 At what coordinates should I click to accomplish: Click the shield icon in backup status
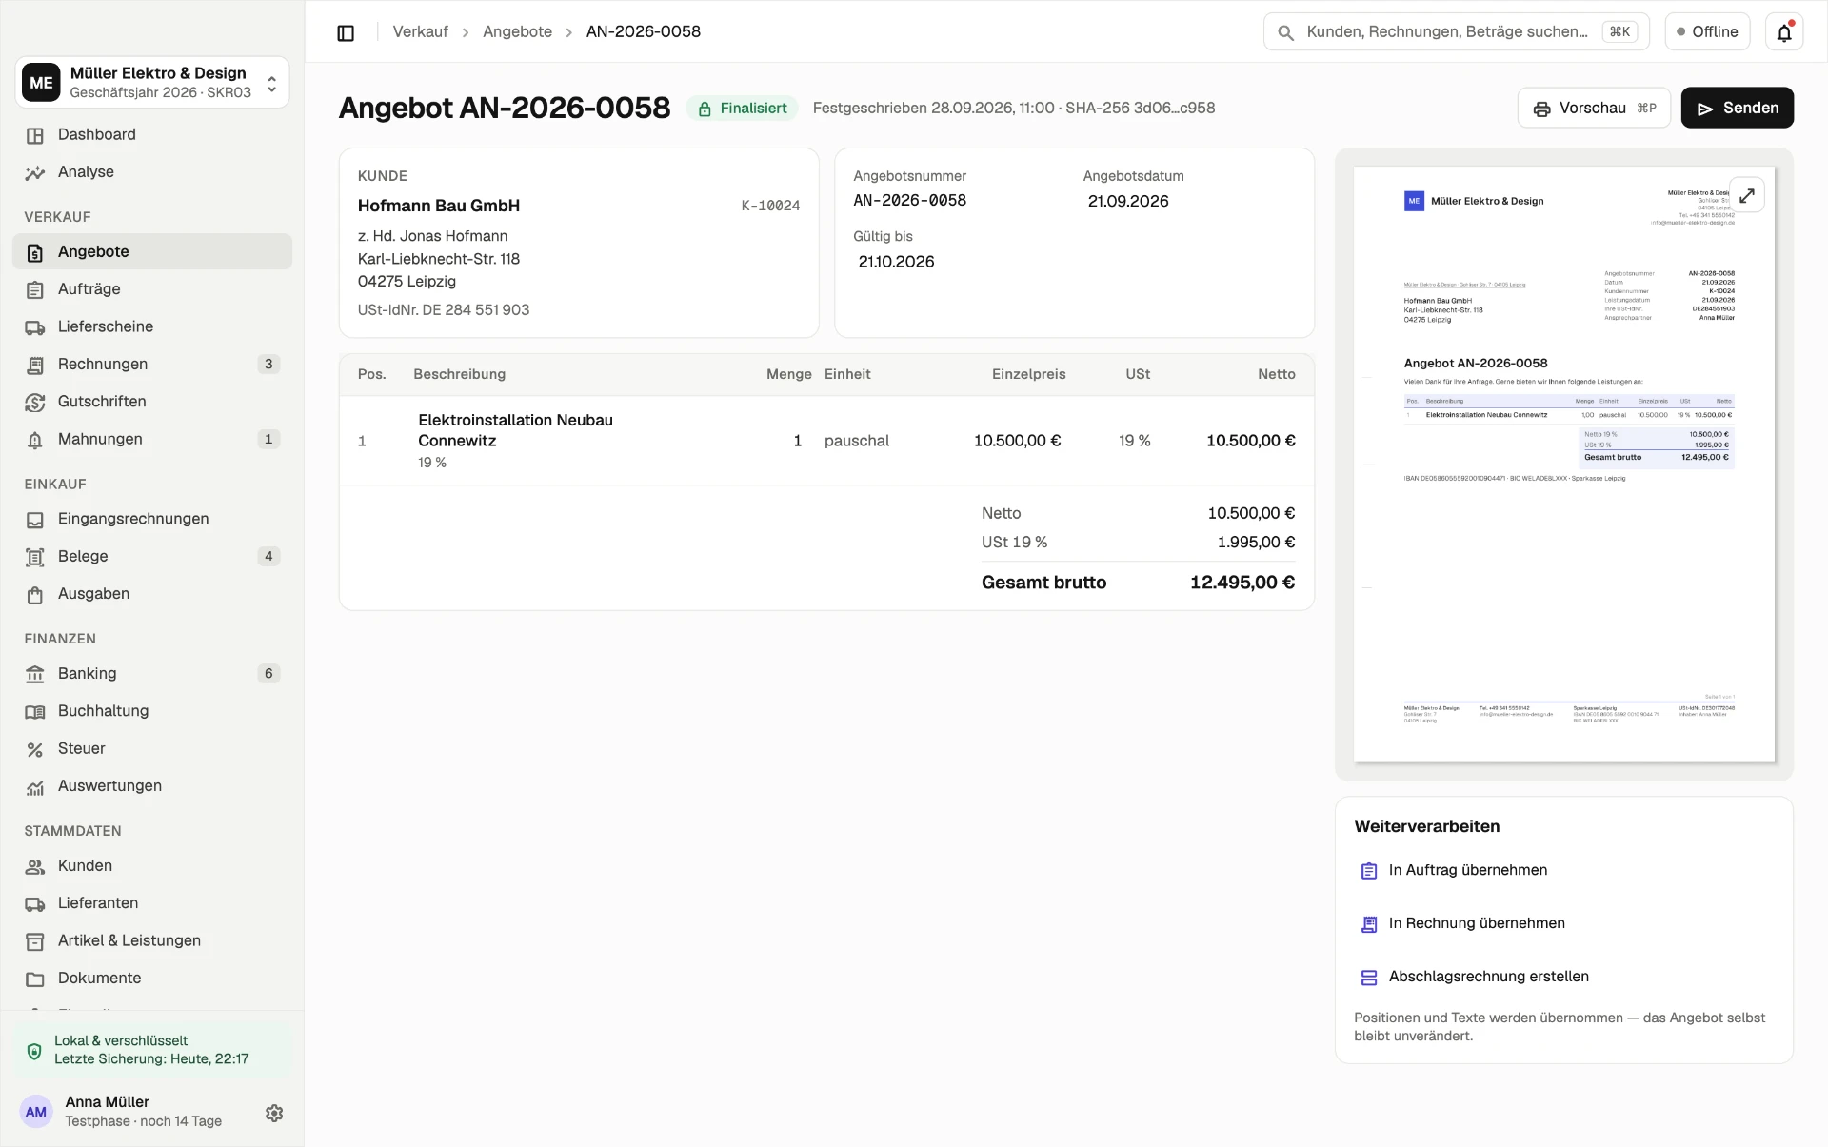click(34, 1051)
